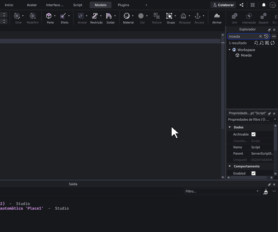Click the Grupo icon
Image resolution: width=278 pixels, height=232 pixels.
(x=169, y=16)
